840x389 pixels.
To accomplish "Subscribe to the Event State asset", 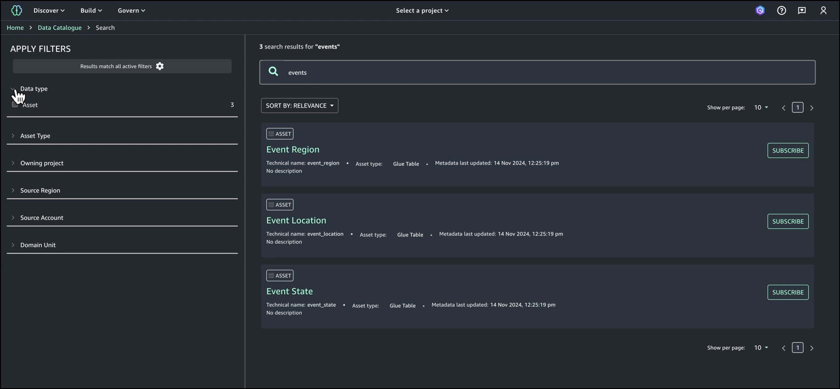I will tap(788, 292).
